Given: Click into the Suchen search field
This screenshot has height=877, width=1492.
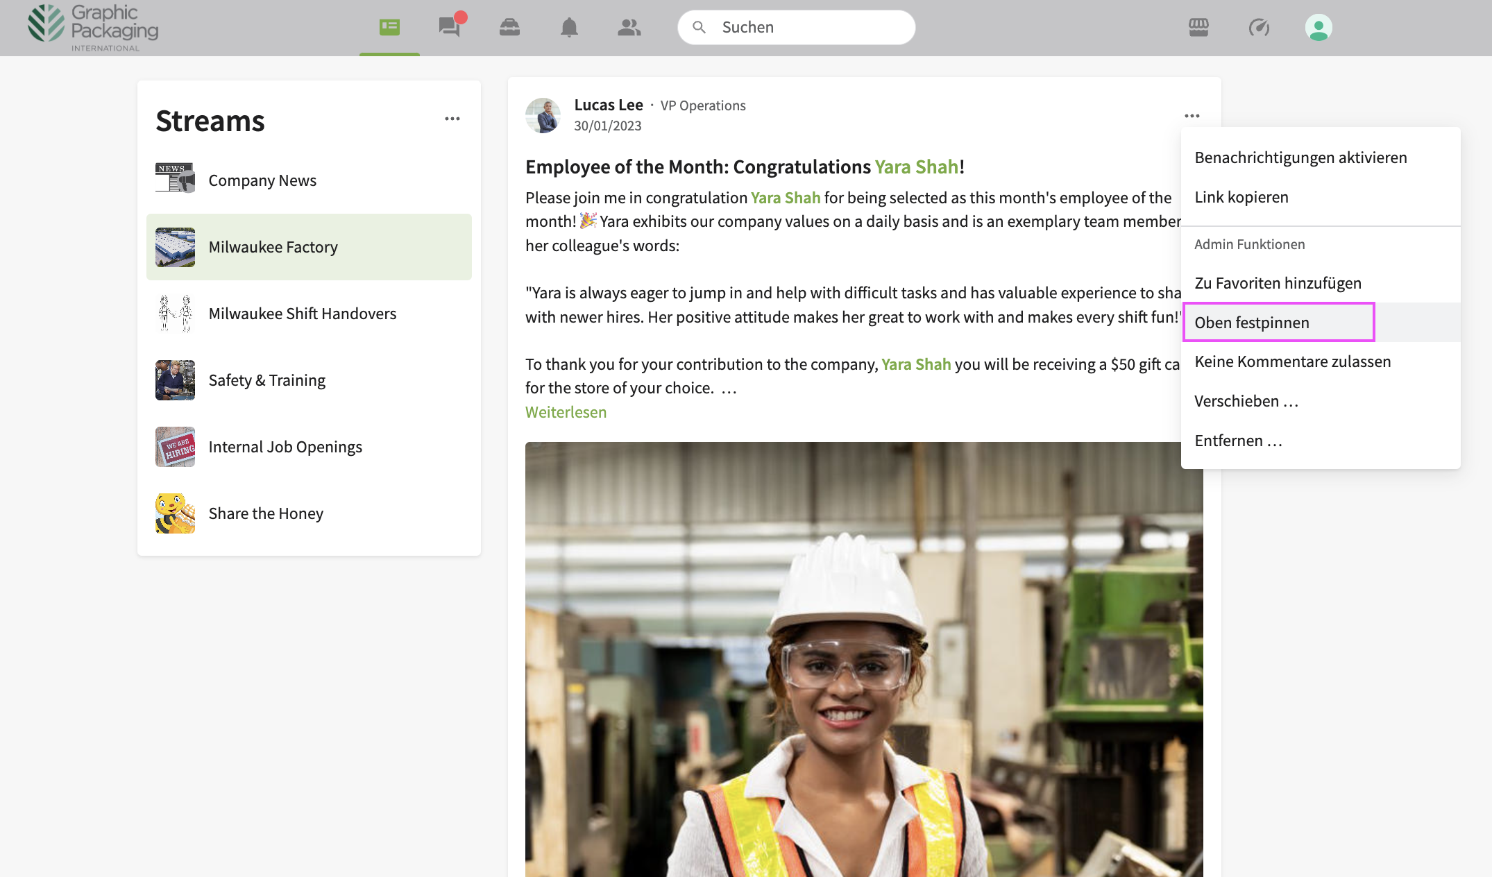Looking at the screenshot, I should (x=797, y=27).
